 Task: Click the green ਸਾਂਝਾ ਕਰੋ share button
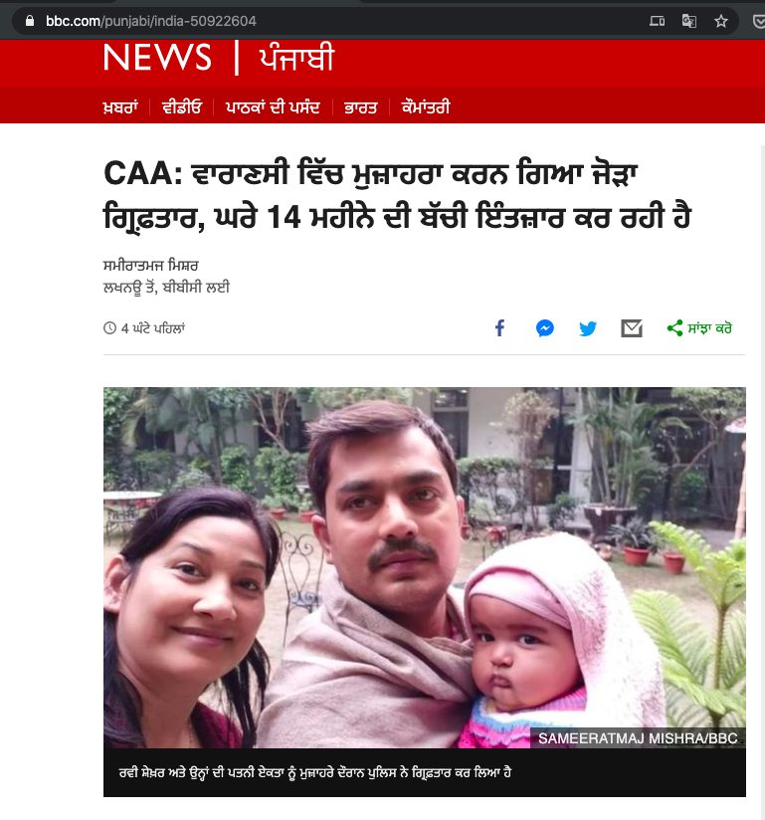pos(699,328)
